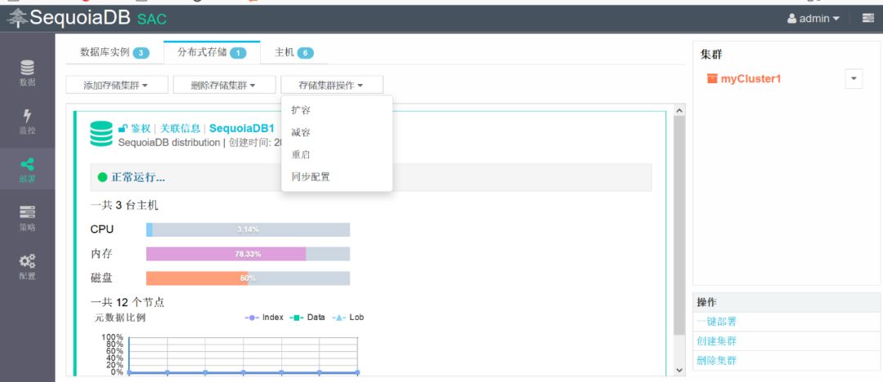Open the admin user dropdown

point(814,19)
